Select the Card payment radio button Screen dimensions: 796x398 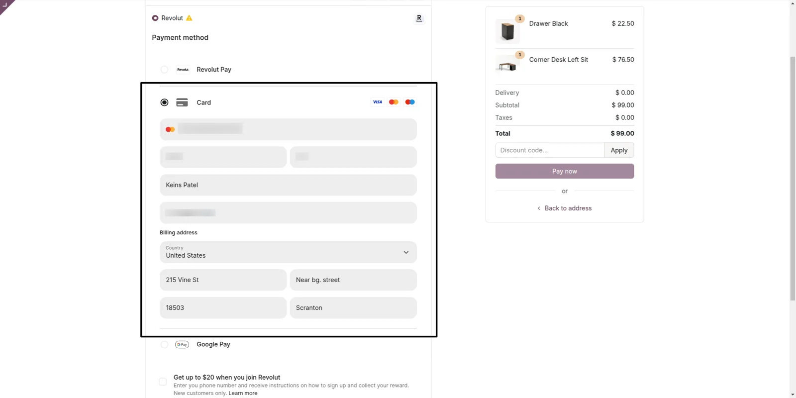164,102
